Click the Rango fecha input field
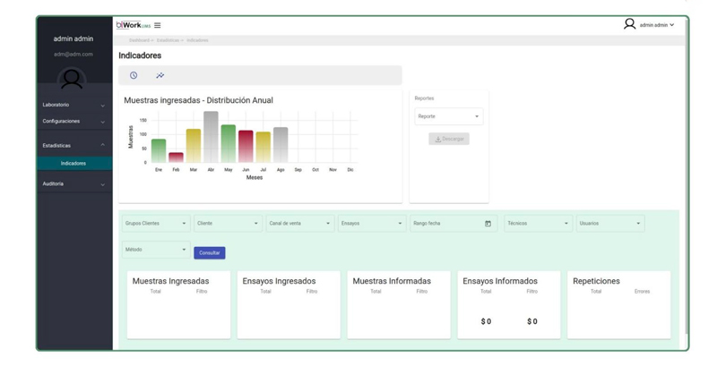Screen dimensions: 717x366 [454, 224]
